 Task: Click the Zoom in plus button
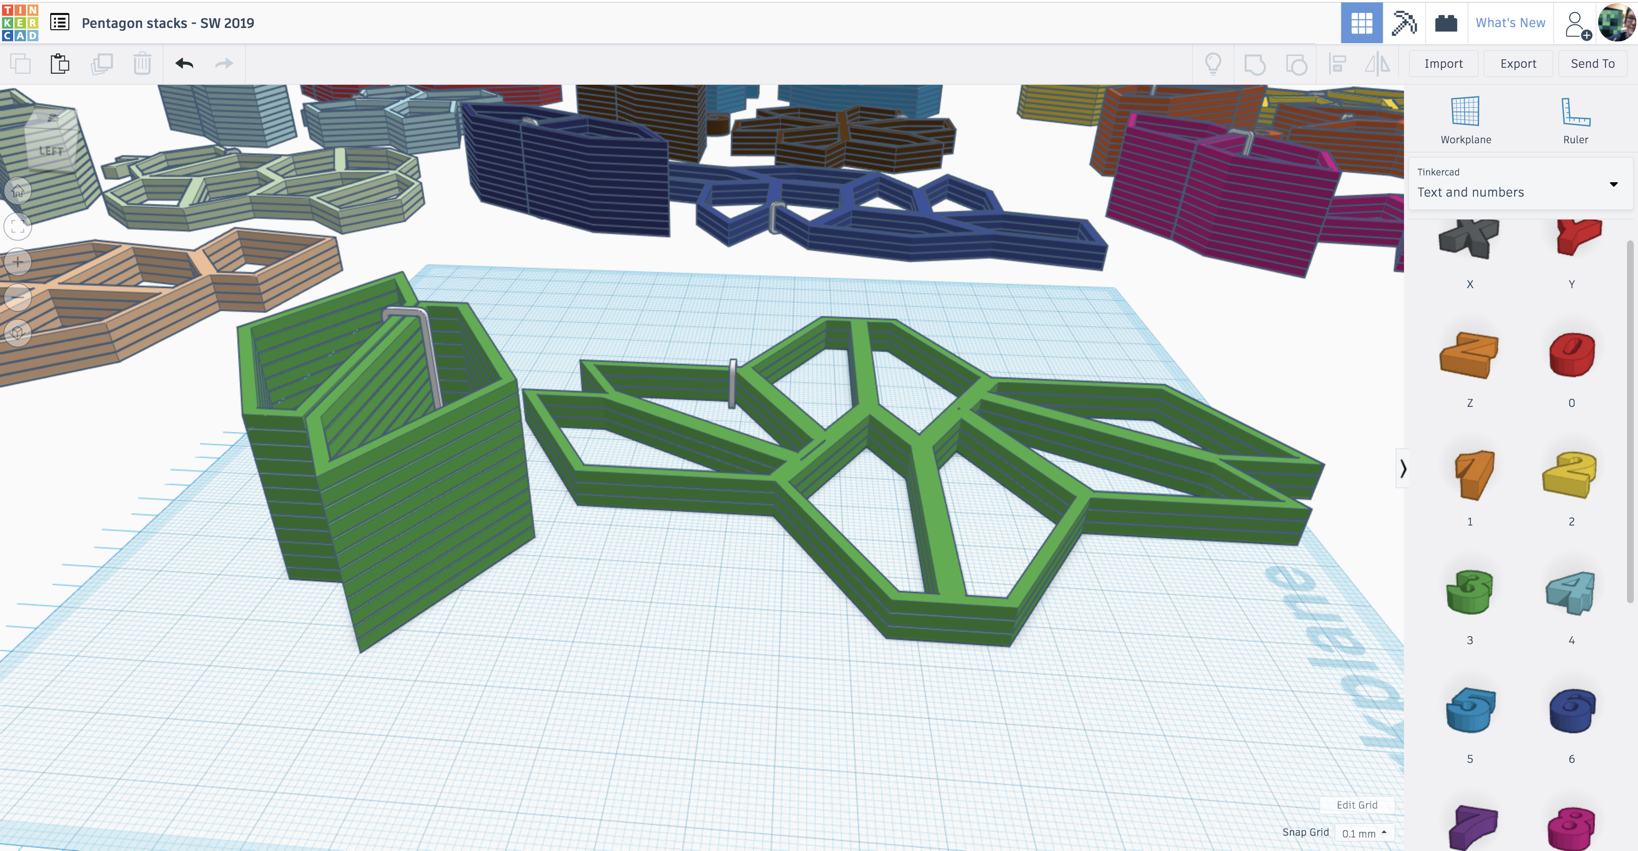tap(18, 261)
